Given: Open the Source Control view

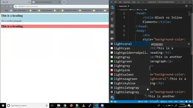Looking at the screenshot, I should click(x=112, y=19).
